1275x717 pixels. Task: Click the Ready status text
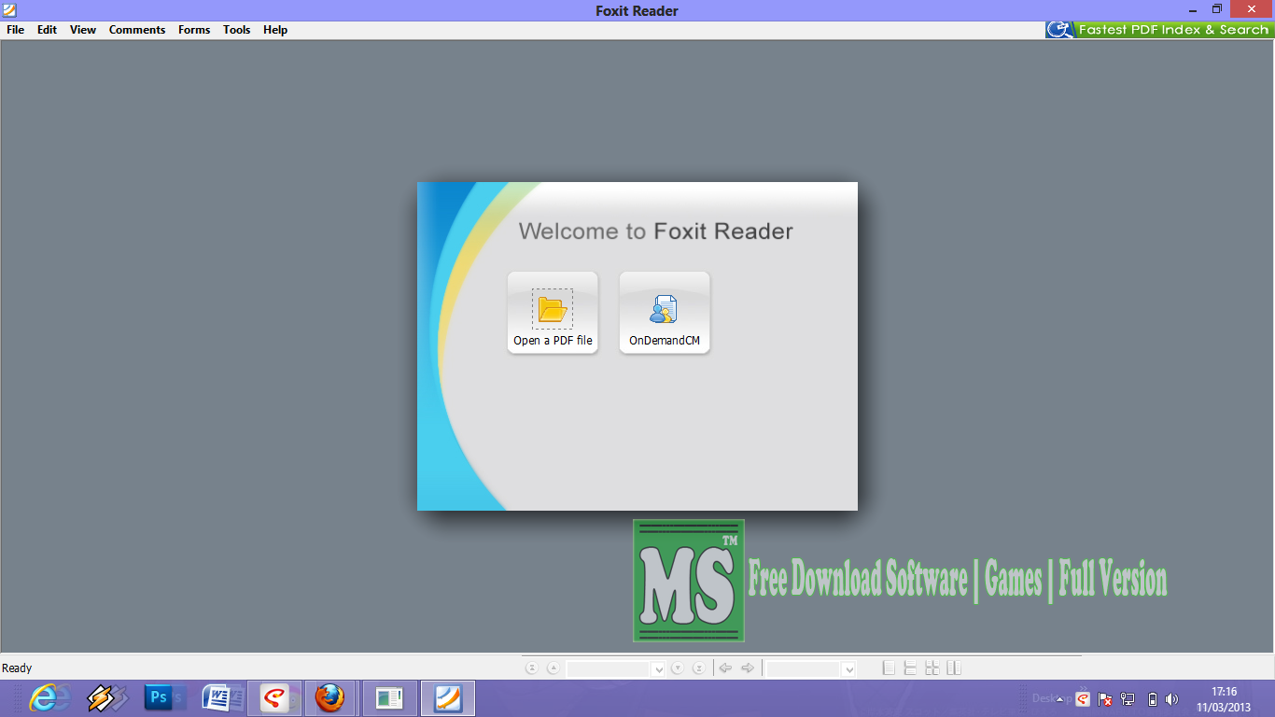point(17,668)
